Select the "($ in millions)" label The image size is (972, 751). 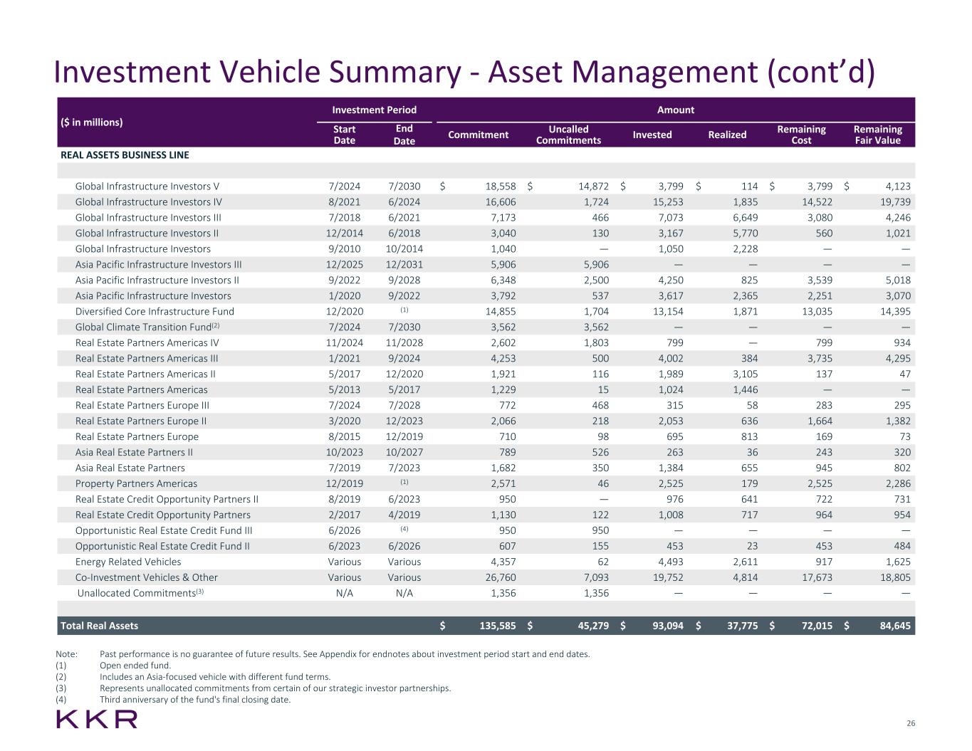pos(92,122)
